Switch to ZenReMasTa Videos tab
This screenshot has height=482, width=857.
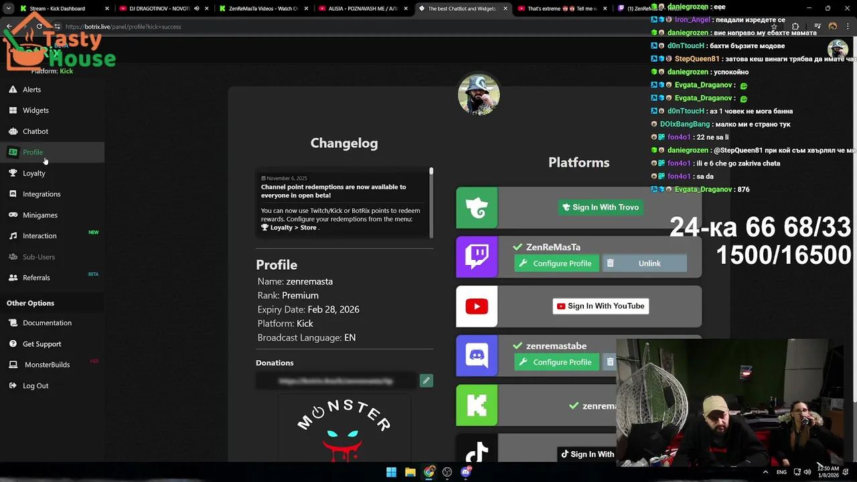[x=263, y=9]
